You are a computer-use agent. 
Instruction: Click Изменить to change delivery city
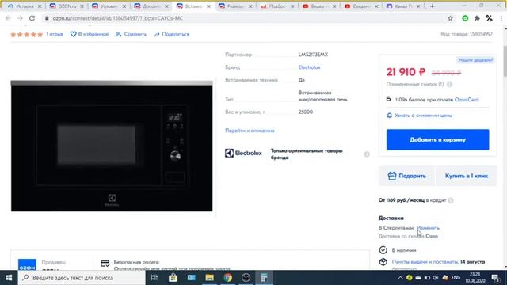428,228
